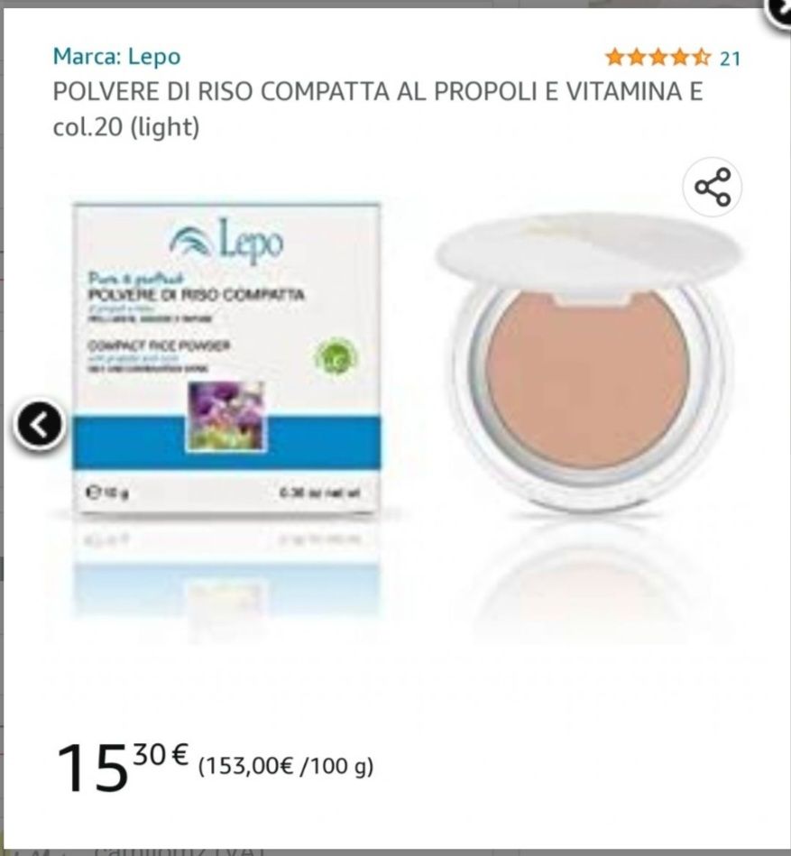Image resolution: width=791 pixels, height=856 pixels.
Task: Open the 21 reviews count
Action: click(x=730, y=59)
